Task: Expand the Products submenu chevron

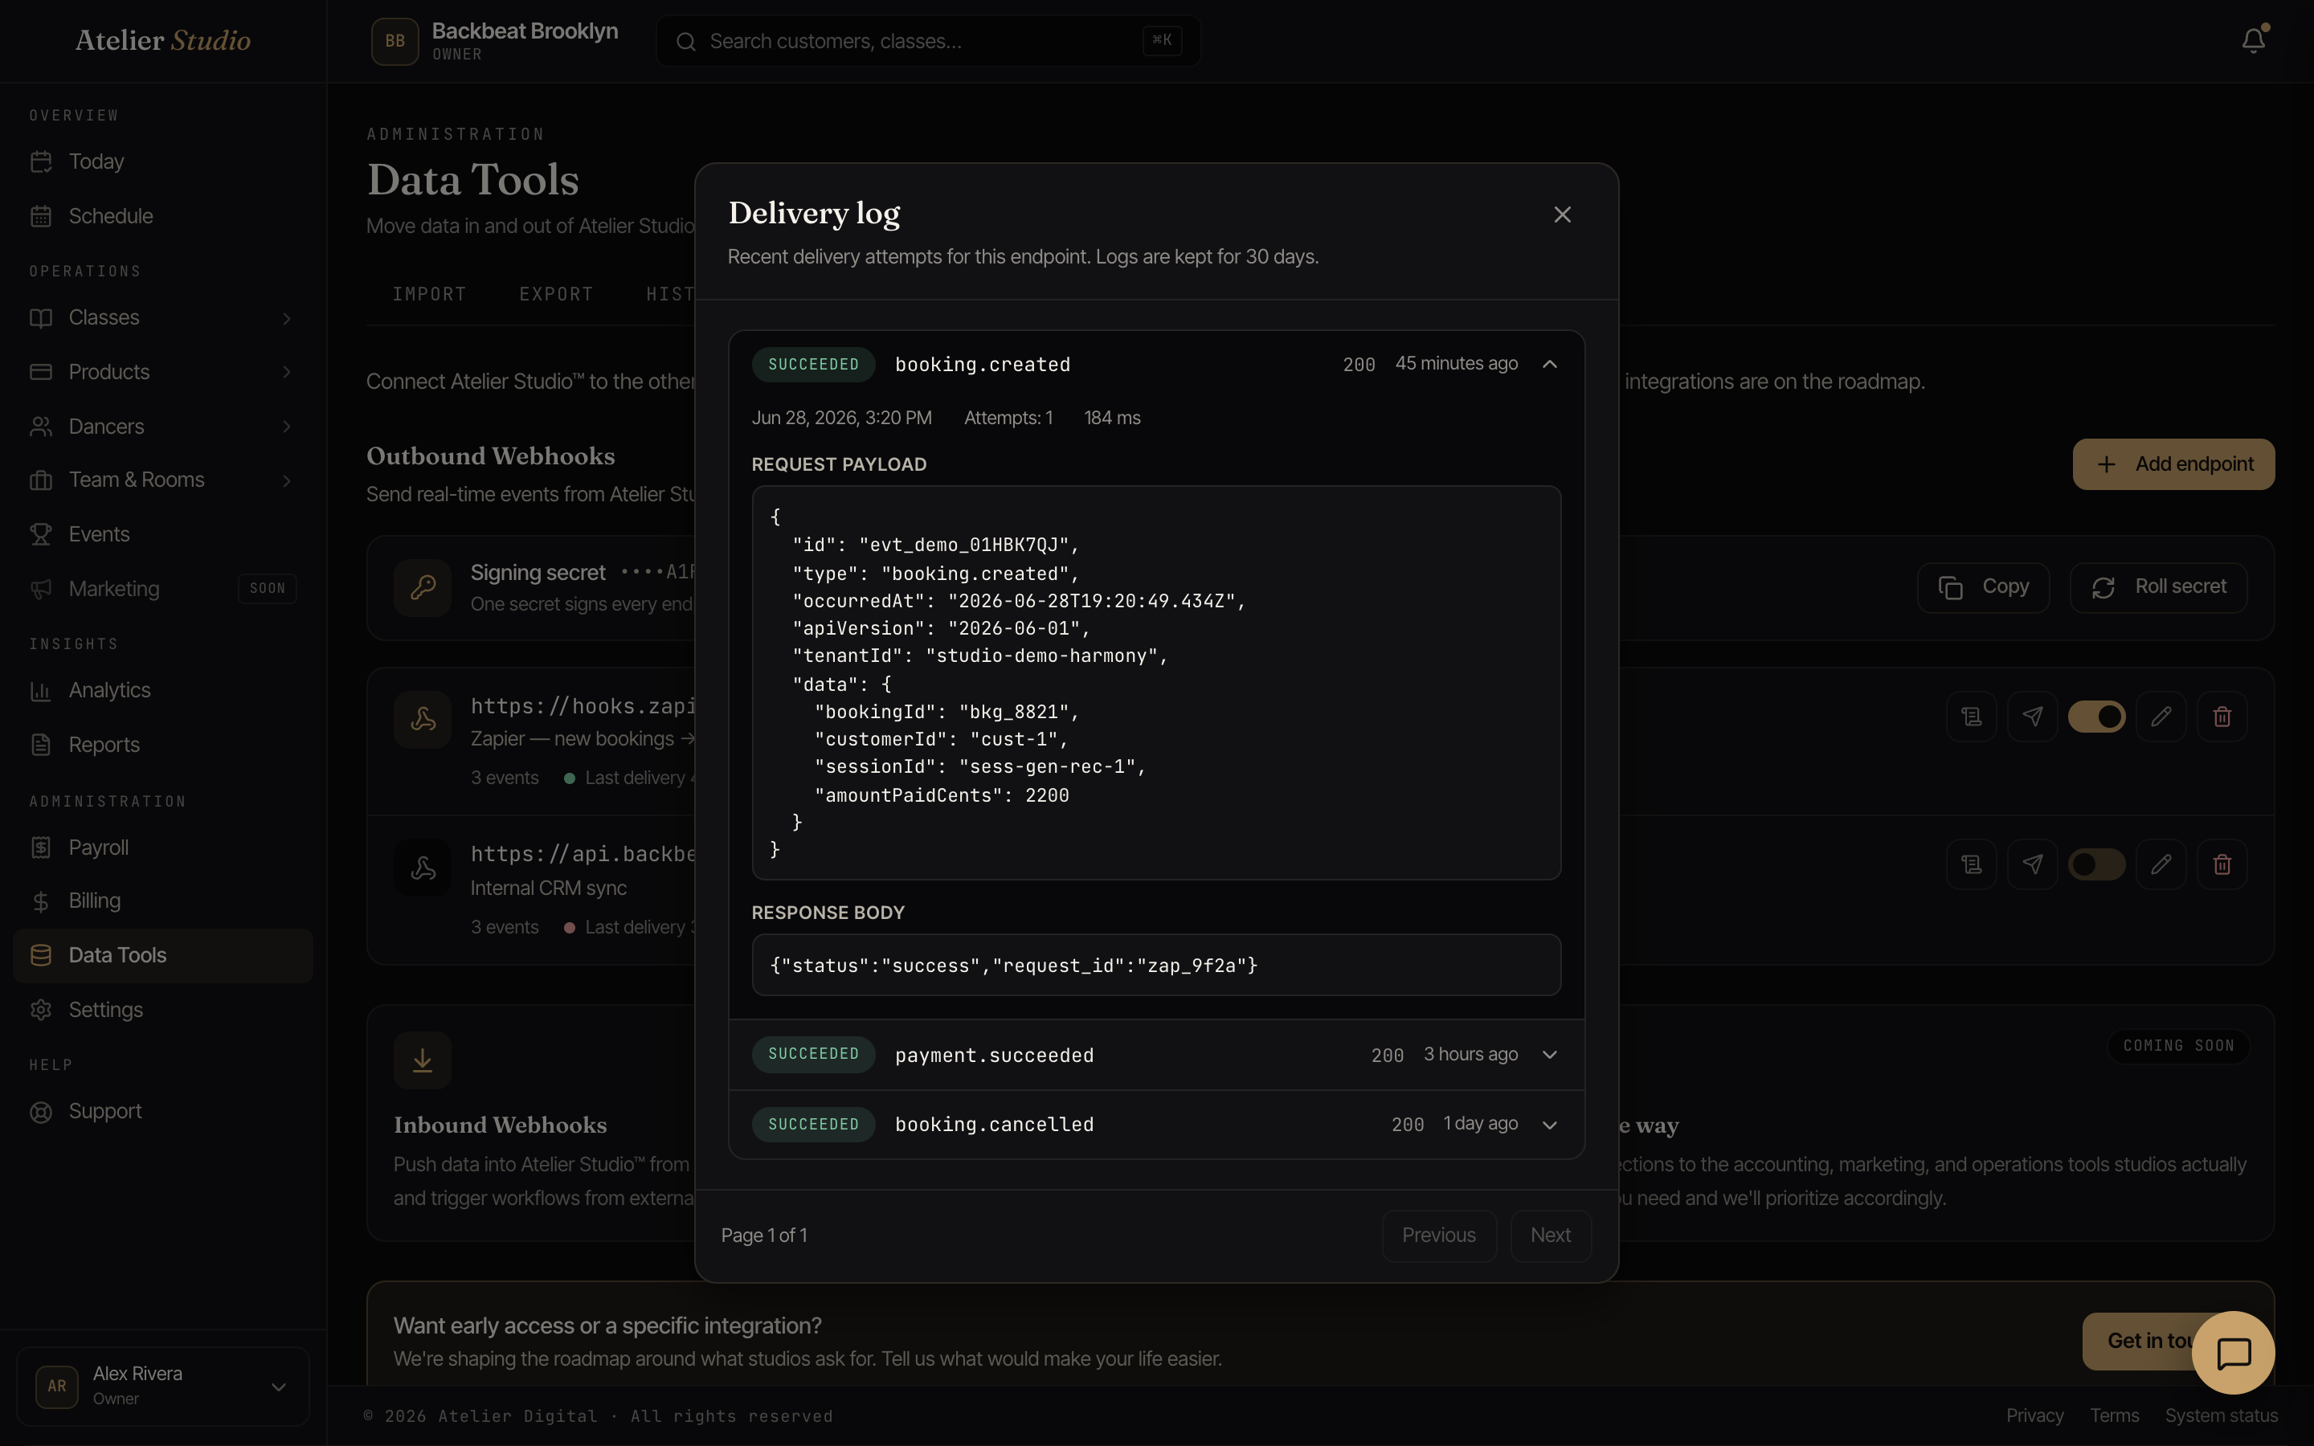Action: 286,372
